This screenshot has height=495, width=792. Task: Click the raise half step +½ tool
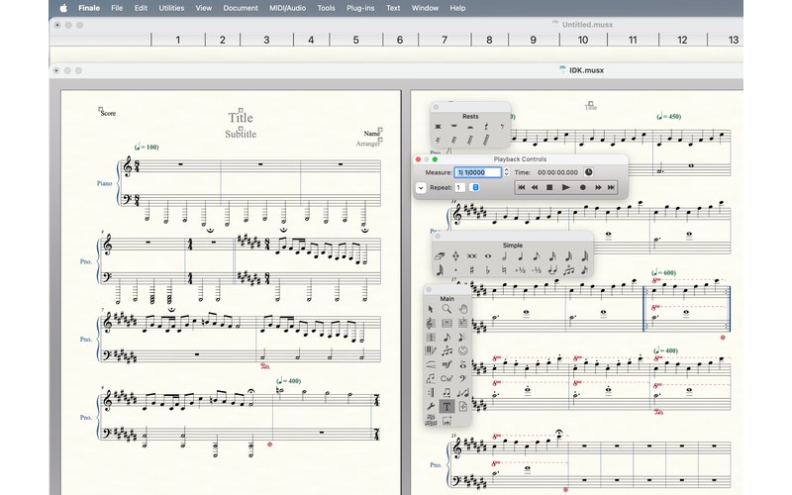point(520,270)
